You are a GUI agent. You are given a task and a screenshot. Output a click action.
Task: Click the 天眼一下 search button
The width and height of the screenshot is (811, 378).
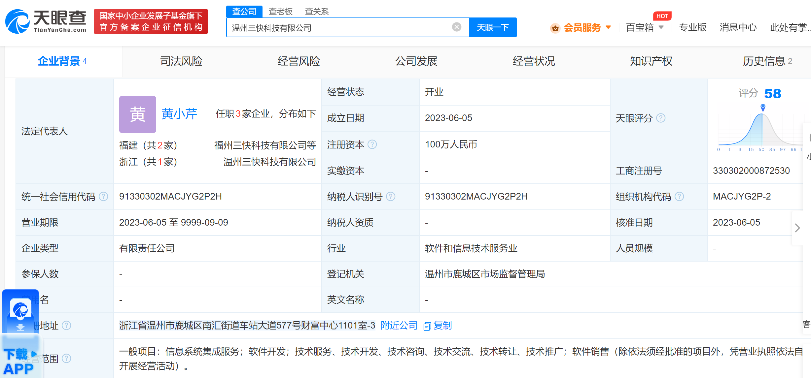[493, 27]
